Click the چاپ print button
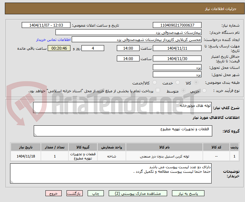The image size is (245, 202). pos(96,194)
